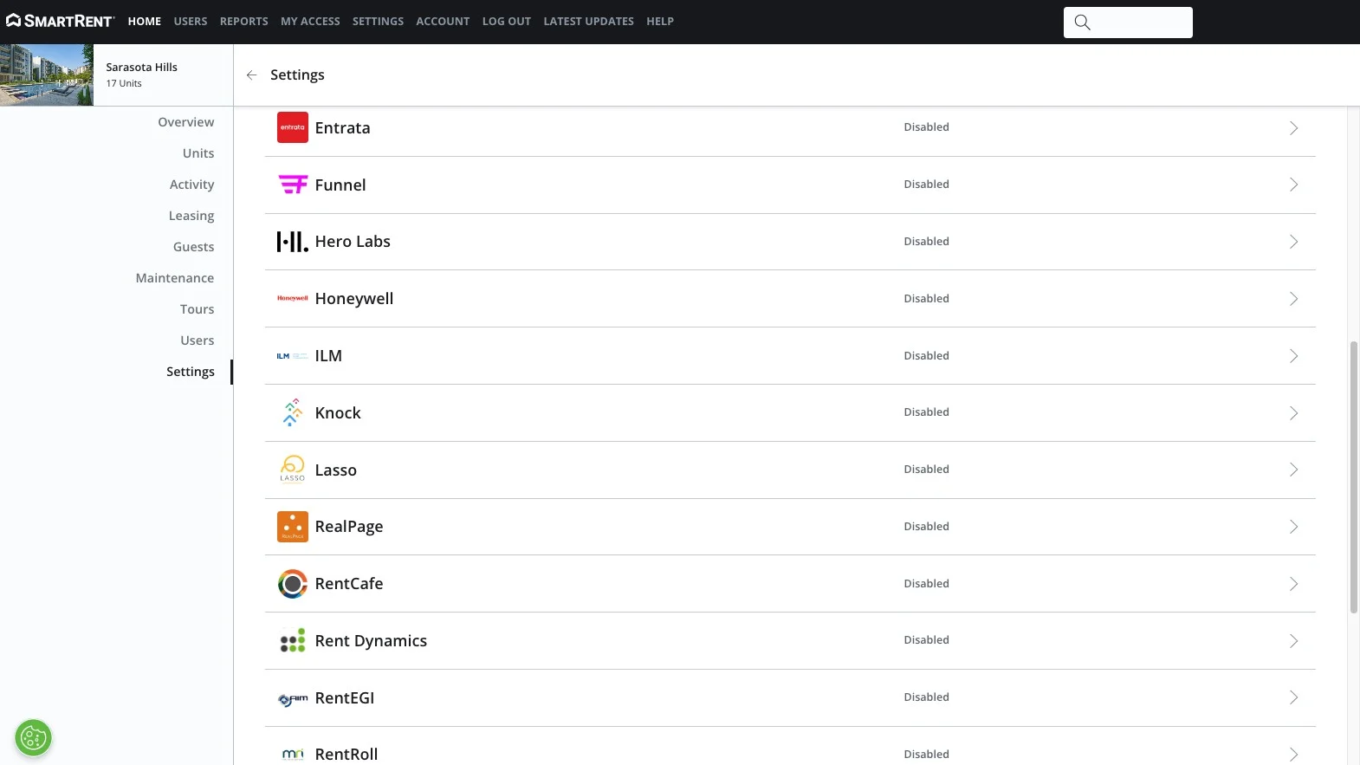1360x765 pixels.
Task: Go back using the Settings arrow
Action: click(251, 75)
